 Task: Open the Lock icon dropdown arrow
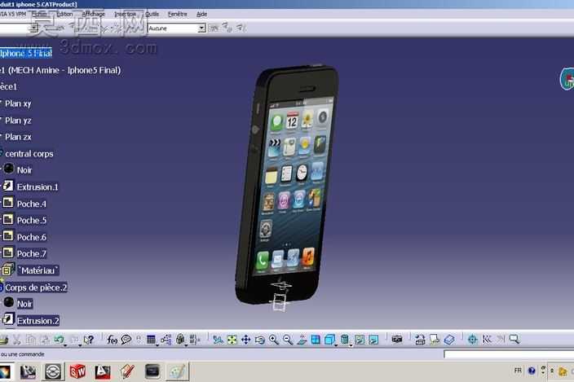coord(186,345)
